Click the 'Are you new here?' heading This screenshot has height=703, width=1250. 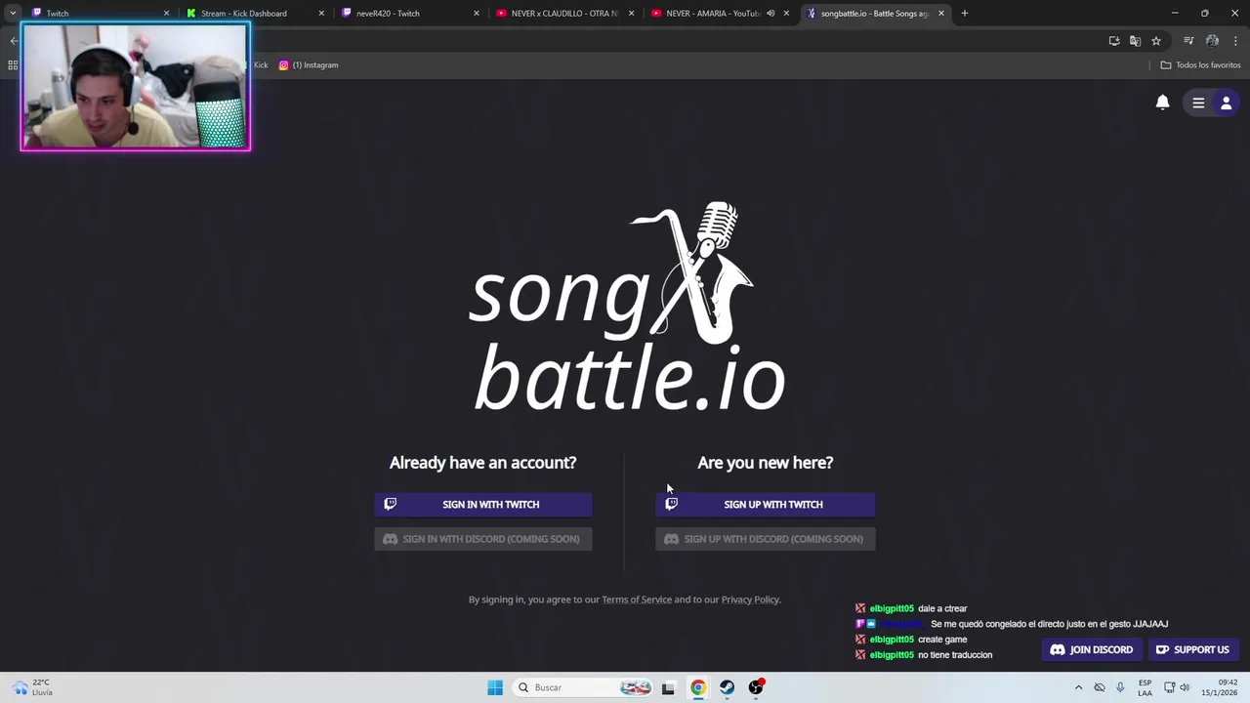click(x=765, y=463)
